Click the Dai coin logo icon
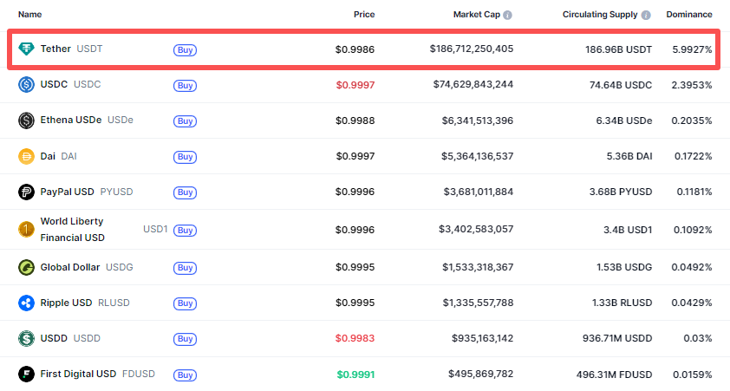 click(x=26, y=157)
